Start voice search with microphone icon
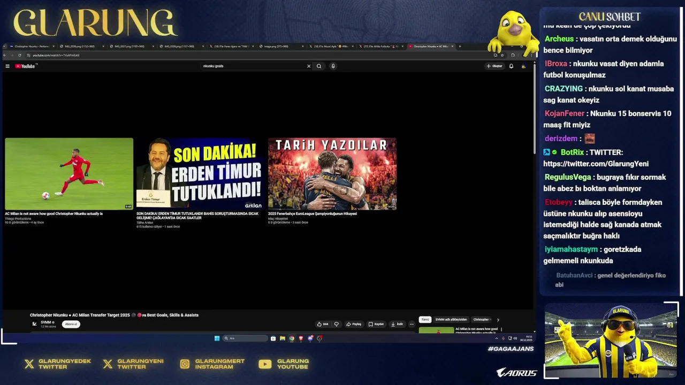685x385 pixels. (333, 66)
